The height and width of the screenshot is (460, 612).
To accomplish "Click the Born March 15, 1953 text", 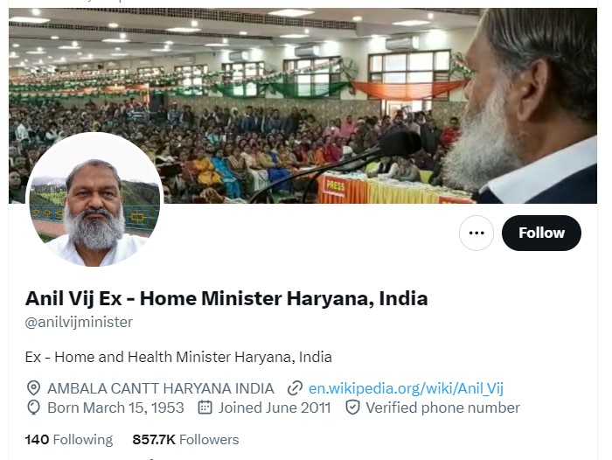I will click(115, 408).
